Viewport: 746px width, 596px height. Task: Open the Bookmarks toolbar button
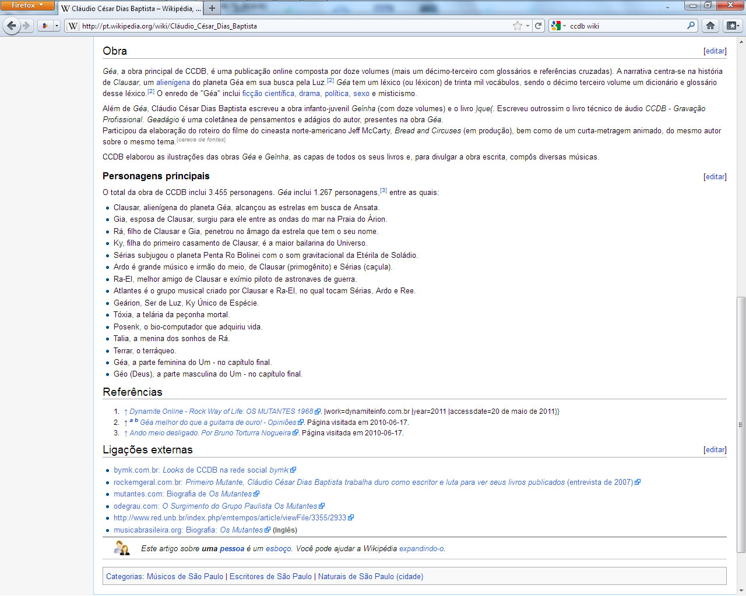point(732,26)
